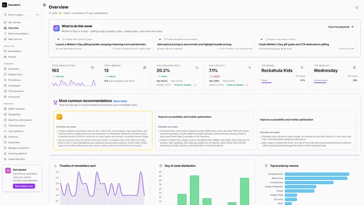This screenshot has width=364, height=205.
Task: Click the trophy icon beside Most common recommendations
Action: (x=55, y=102)
